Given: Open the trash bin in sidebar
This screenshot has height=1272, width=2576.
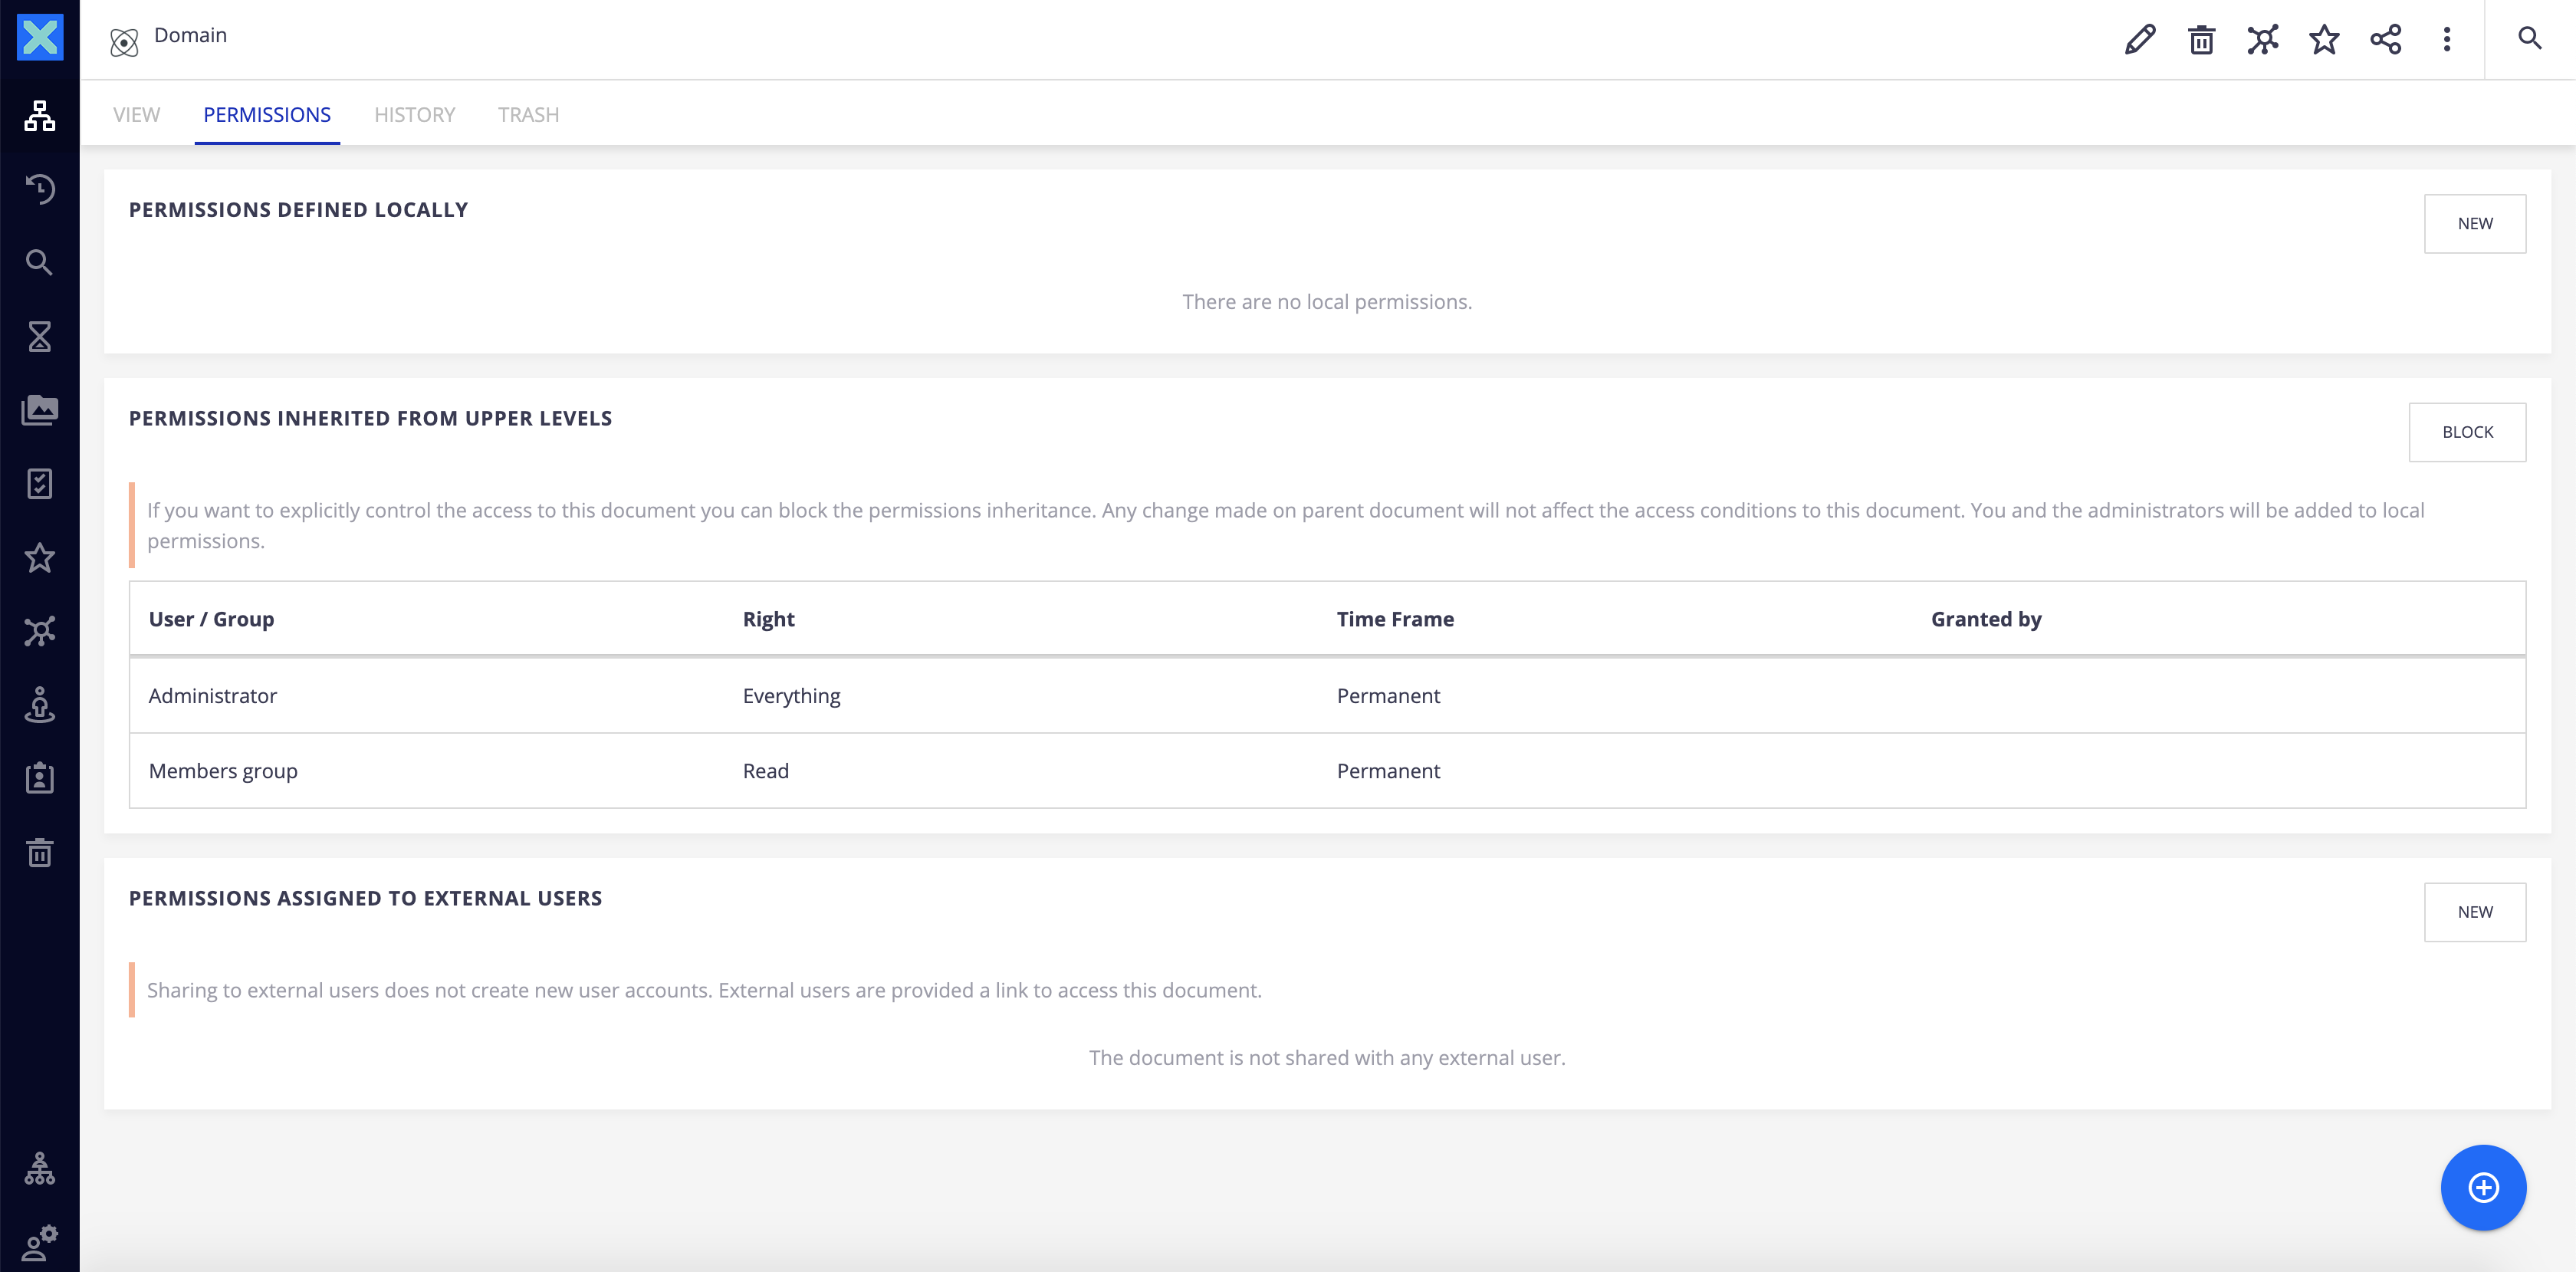Looking at the screenshot, I should click(40, 852).
